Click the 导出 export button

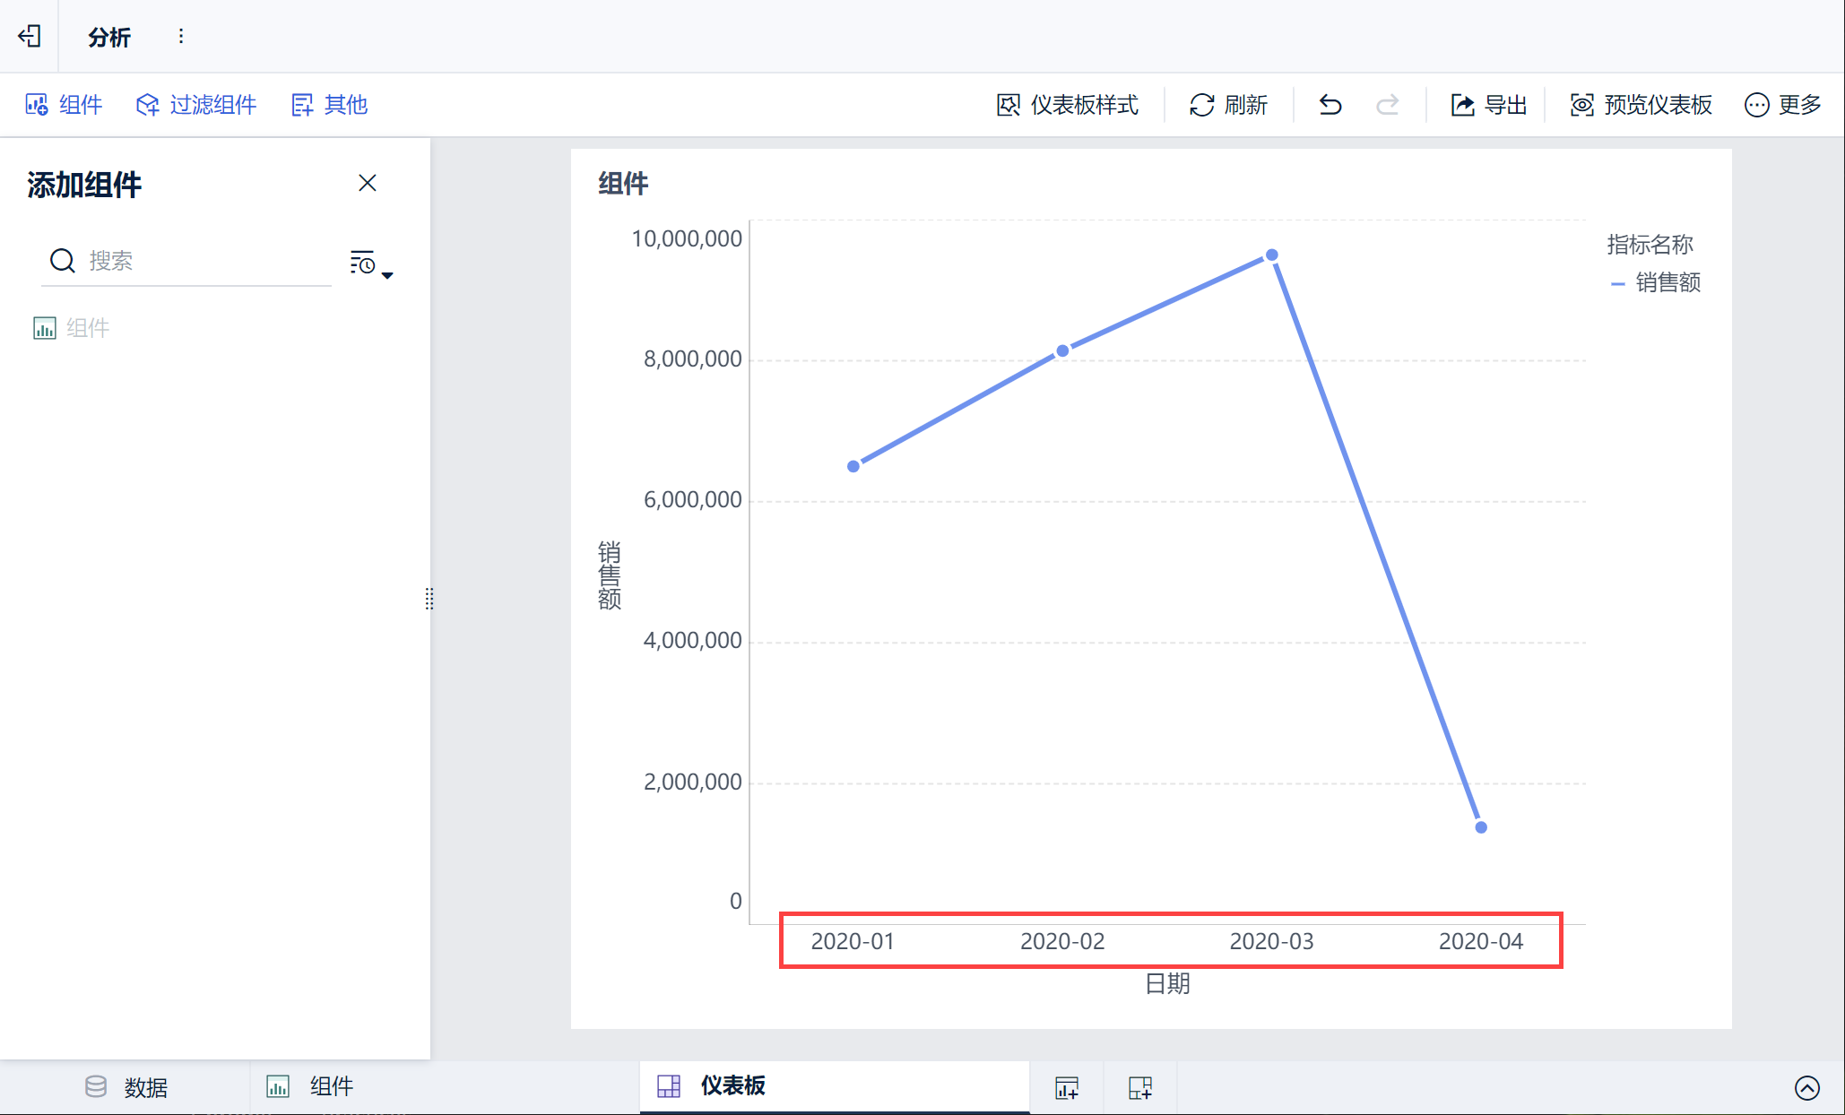[1488, 105]
